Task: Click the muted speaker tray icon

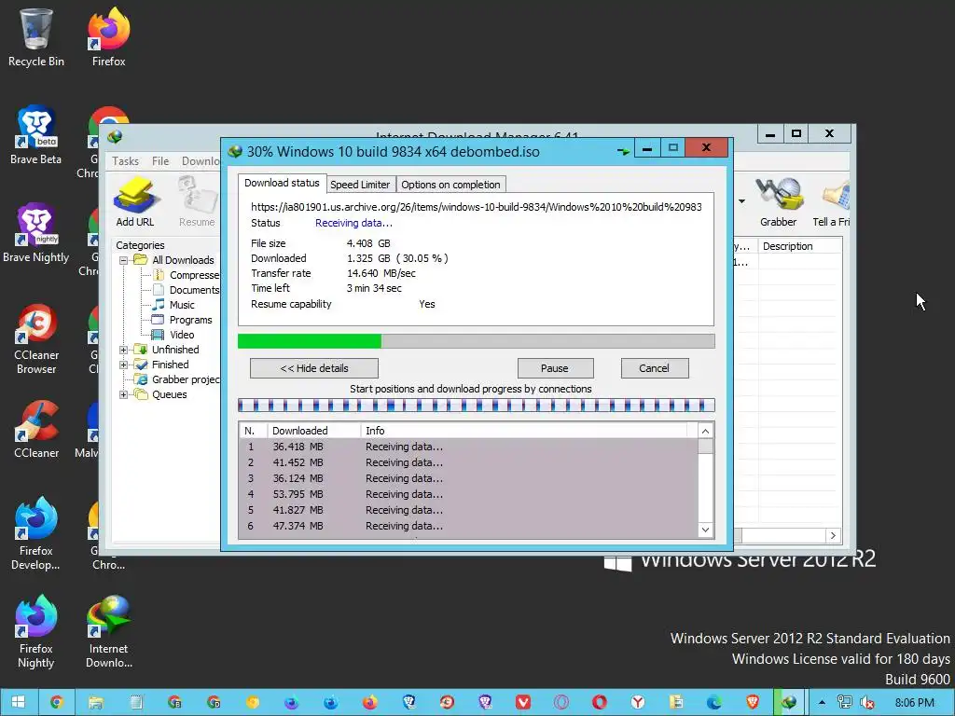Action: point(867,703)
